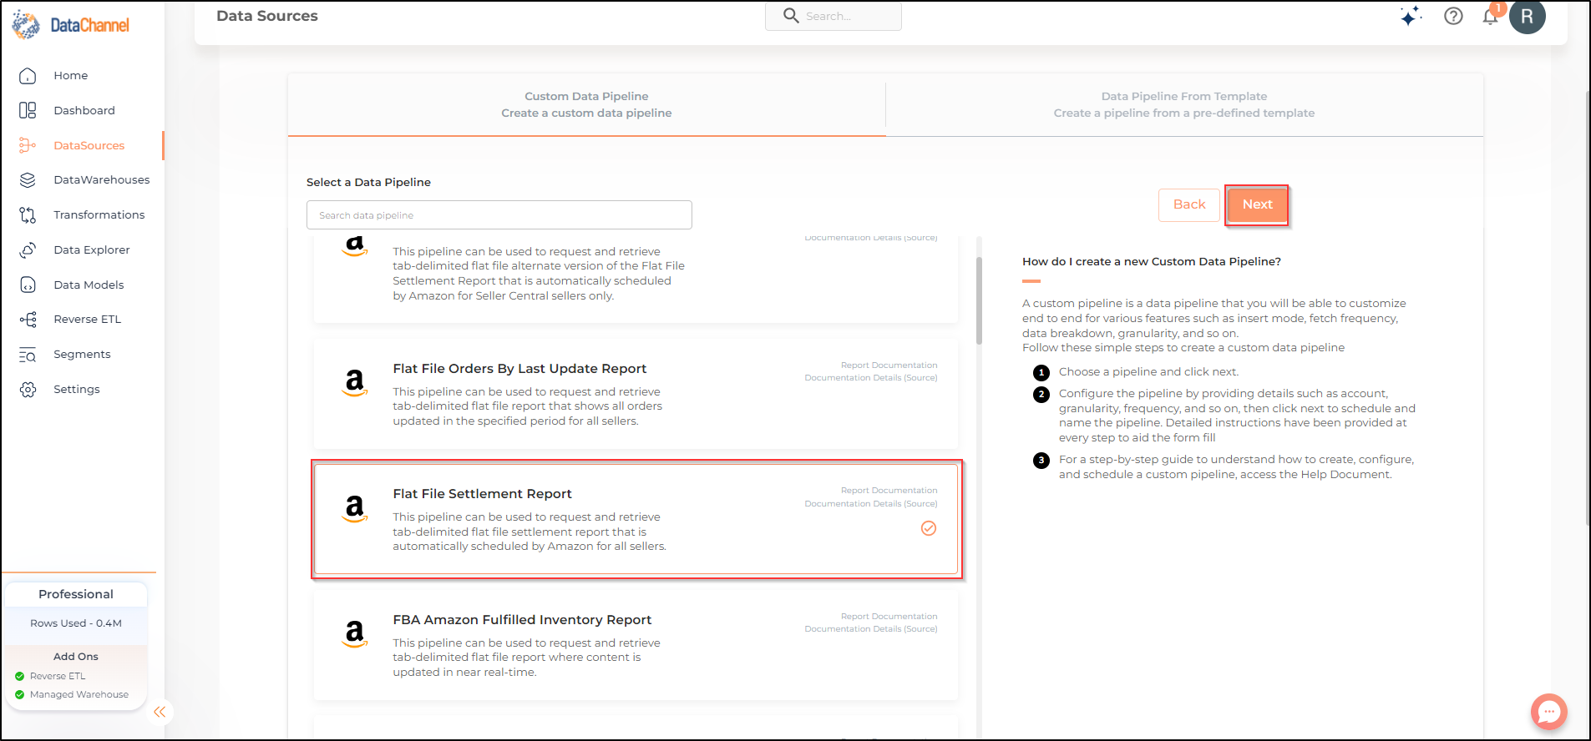Click the DataWarehouses stack icon
Screen dimensions: 1591x741
coord(28,180)
